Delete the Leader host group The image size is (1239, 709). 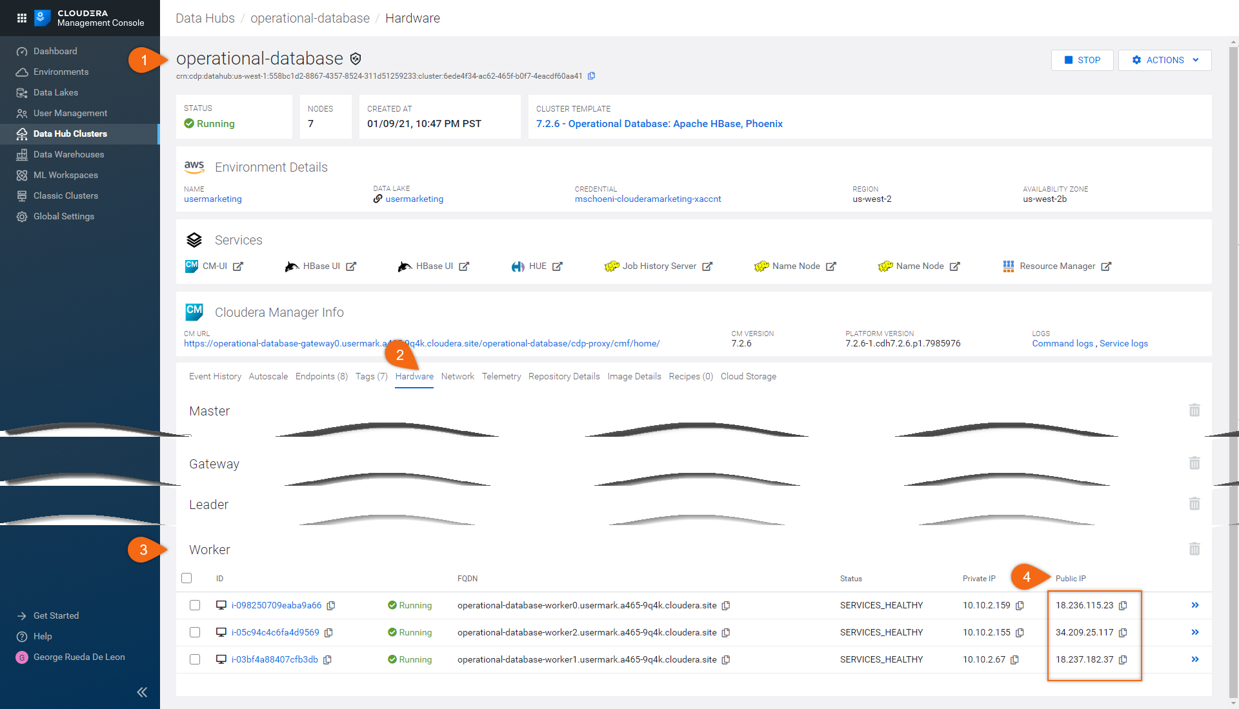tap(1194, 504)
